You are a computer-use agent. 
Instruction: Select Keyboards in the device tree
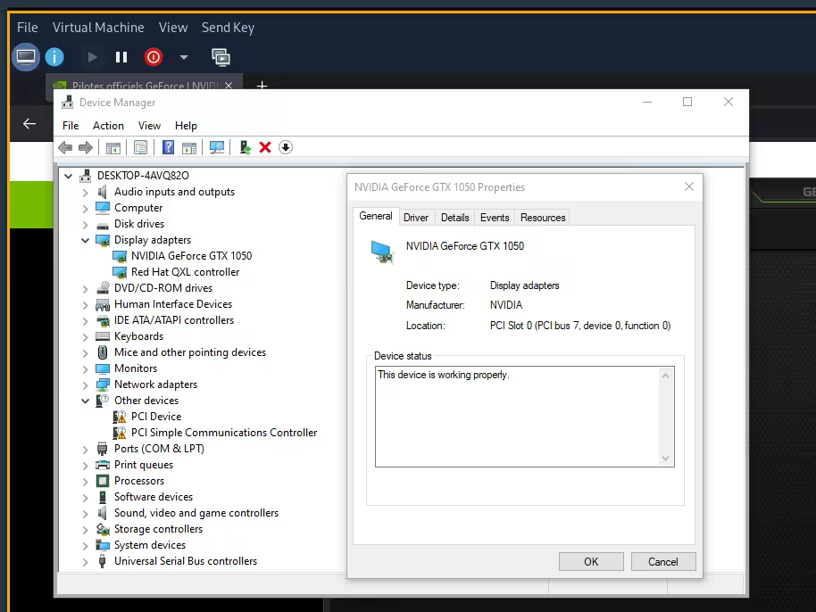tap(138, 336)
